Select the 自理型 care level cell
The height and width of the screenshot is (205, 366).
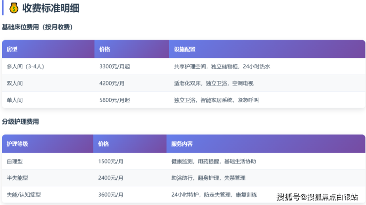click(15, 161)
